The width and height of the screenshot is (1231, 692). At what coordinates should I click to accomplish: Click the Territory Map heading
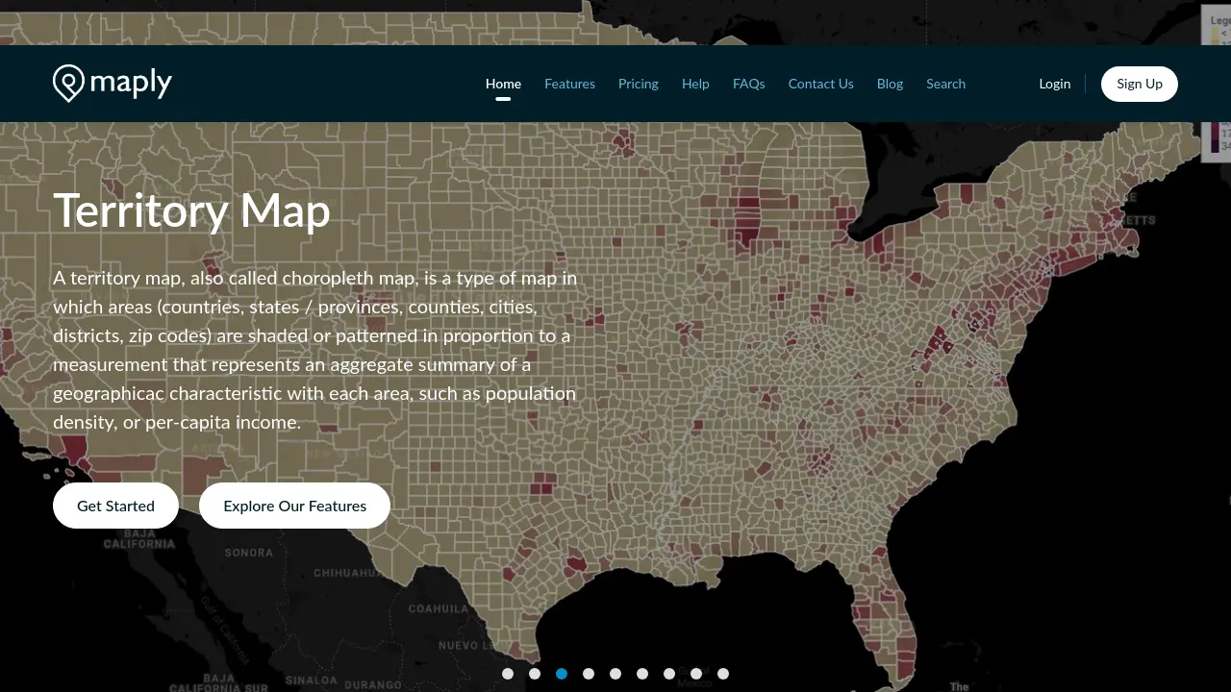click(x=191, y=210)
